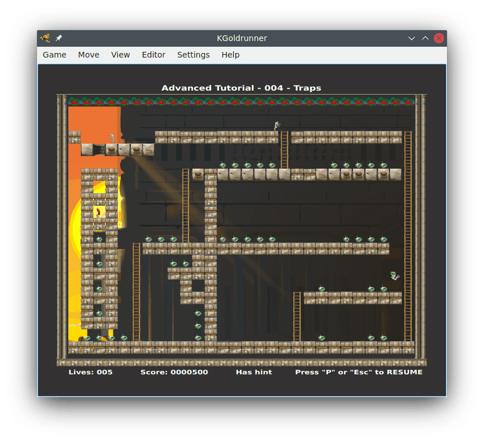Click the hero standing atop the small ladder

point(112,137)
